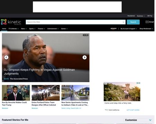Image resolution: width=156 pixels, height=124 pixels.
Task: Read 'Run By Herschel Walker Could Test Trump'
Action: pyautogui.click(x=14, y=104)
